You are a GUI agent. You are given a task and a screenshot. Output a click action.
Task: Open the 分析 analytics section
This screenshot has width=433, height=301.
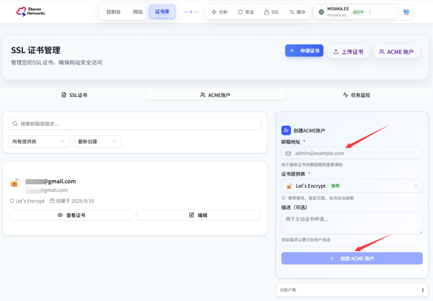click(x=219, y=12)
